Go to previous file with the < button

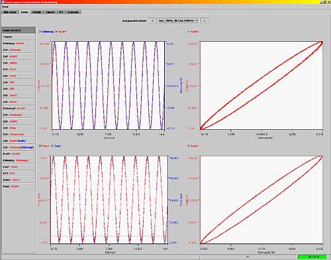[x=152, y=20]
